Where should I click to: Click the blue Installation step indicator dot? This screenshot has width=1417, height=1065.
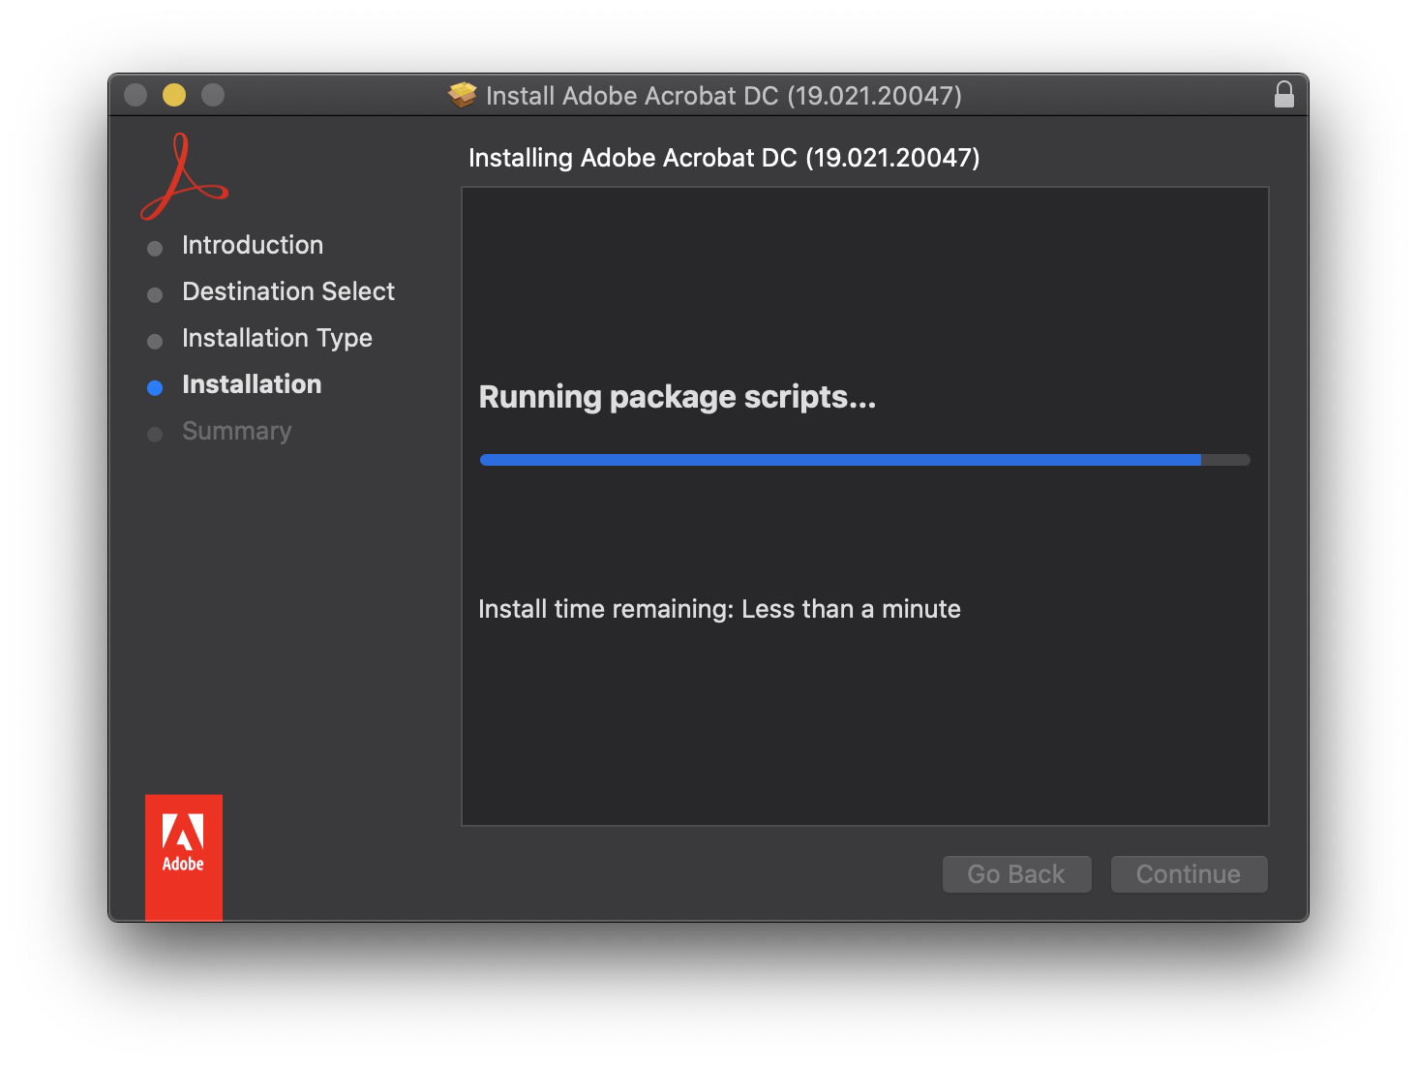155,387
